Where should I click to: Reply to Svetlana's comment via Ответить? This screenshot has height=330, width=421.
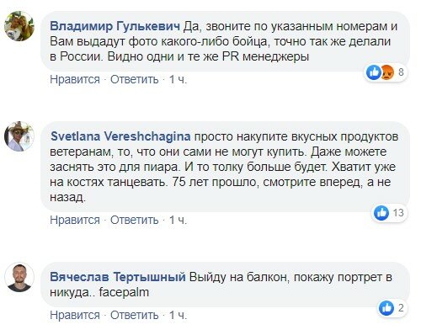(x=135, y=220)
